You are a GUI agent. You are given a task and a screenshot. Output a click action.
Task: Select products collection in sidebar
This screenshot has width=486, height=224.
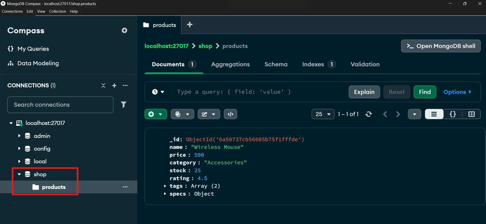(54, 187)
